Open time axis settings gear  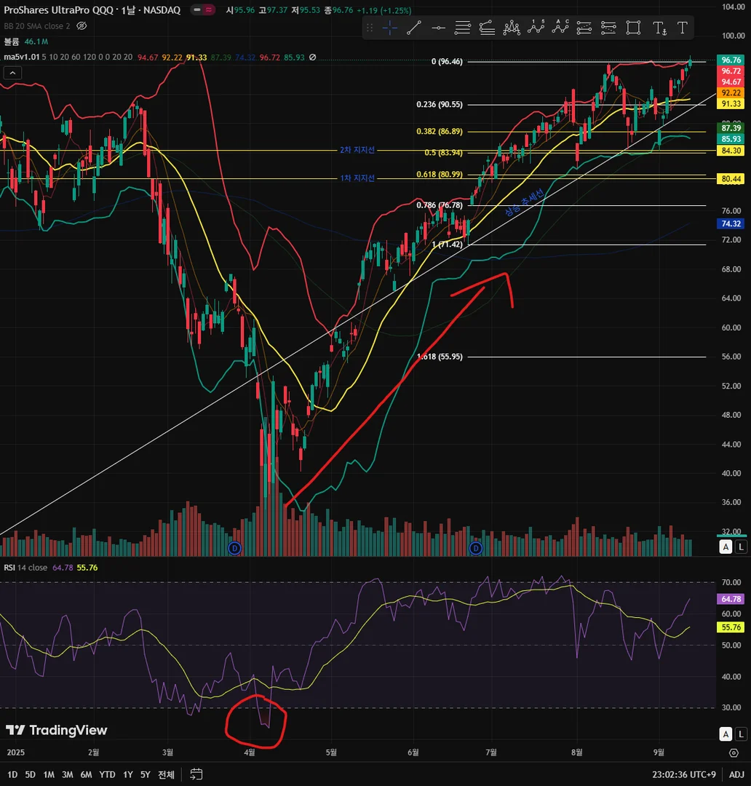coord(734,753)
